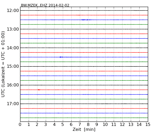Viewport: 168px width, 135px height.
Task: Click the 10 minute x-axis tick label
Action: (x=105, y=124)
